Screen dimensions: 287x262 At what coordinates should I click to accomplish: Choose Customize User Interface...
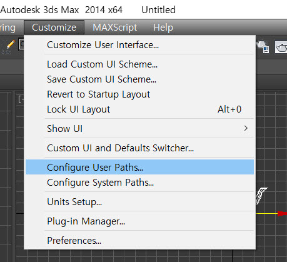coord(139,45)
